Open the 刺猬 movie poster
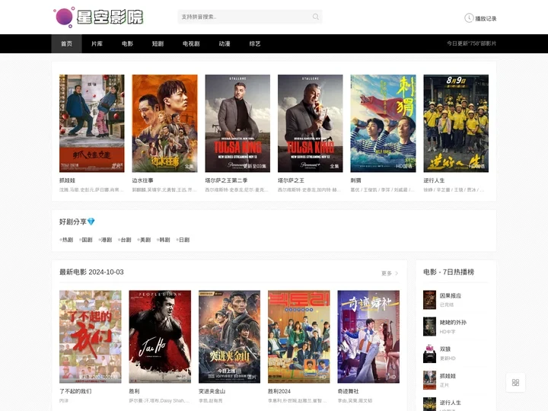This screenshot has height=411, width=548. [x=384, y=123]
